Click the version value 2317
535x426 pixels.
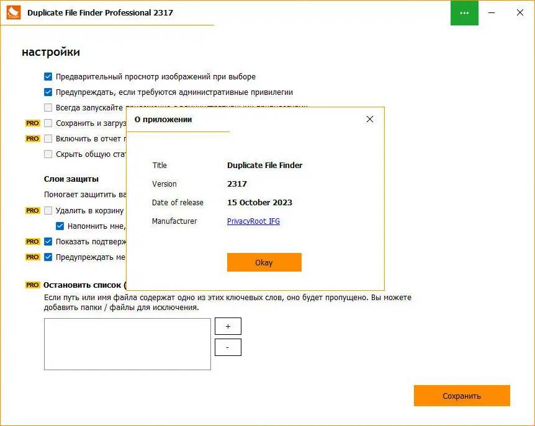(237, 184)
